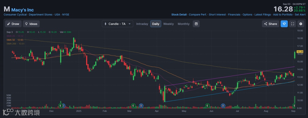The height and width of the screenshot is (118, 308).
Task: Open the USA country link
Action: click(57, 15)
